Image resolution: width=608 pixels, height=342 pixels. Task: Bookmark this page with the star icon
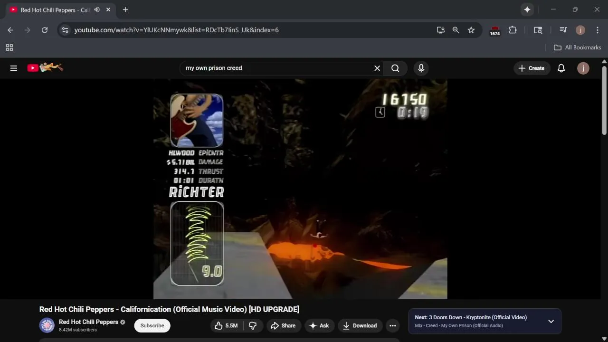471,30
